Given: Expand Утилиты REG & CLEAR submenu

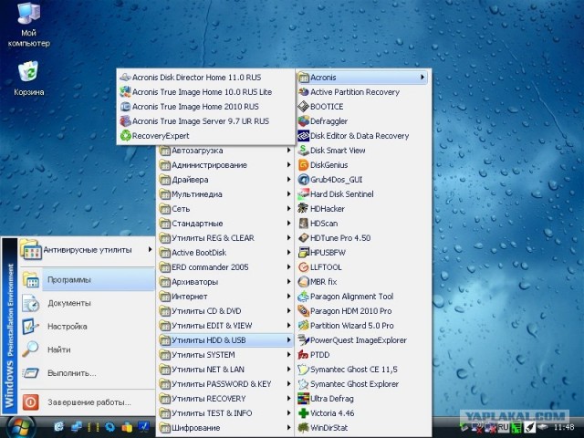Looking at the screenshot, I should (225, 237).
